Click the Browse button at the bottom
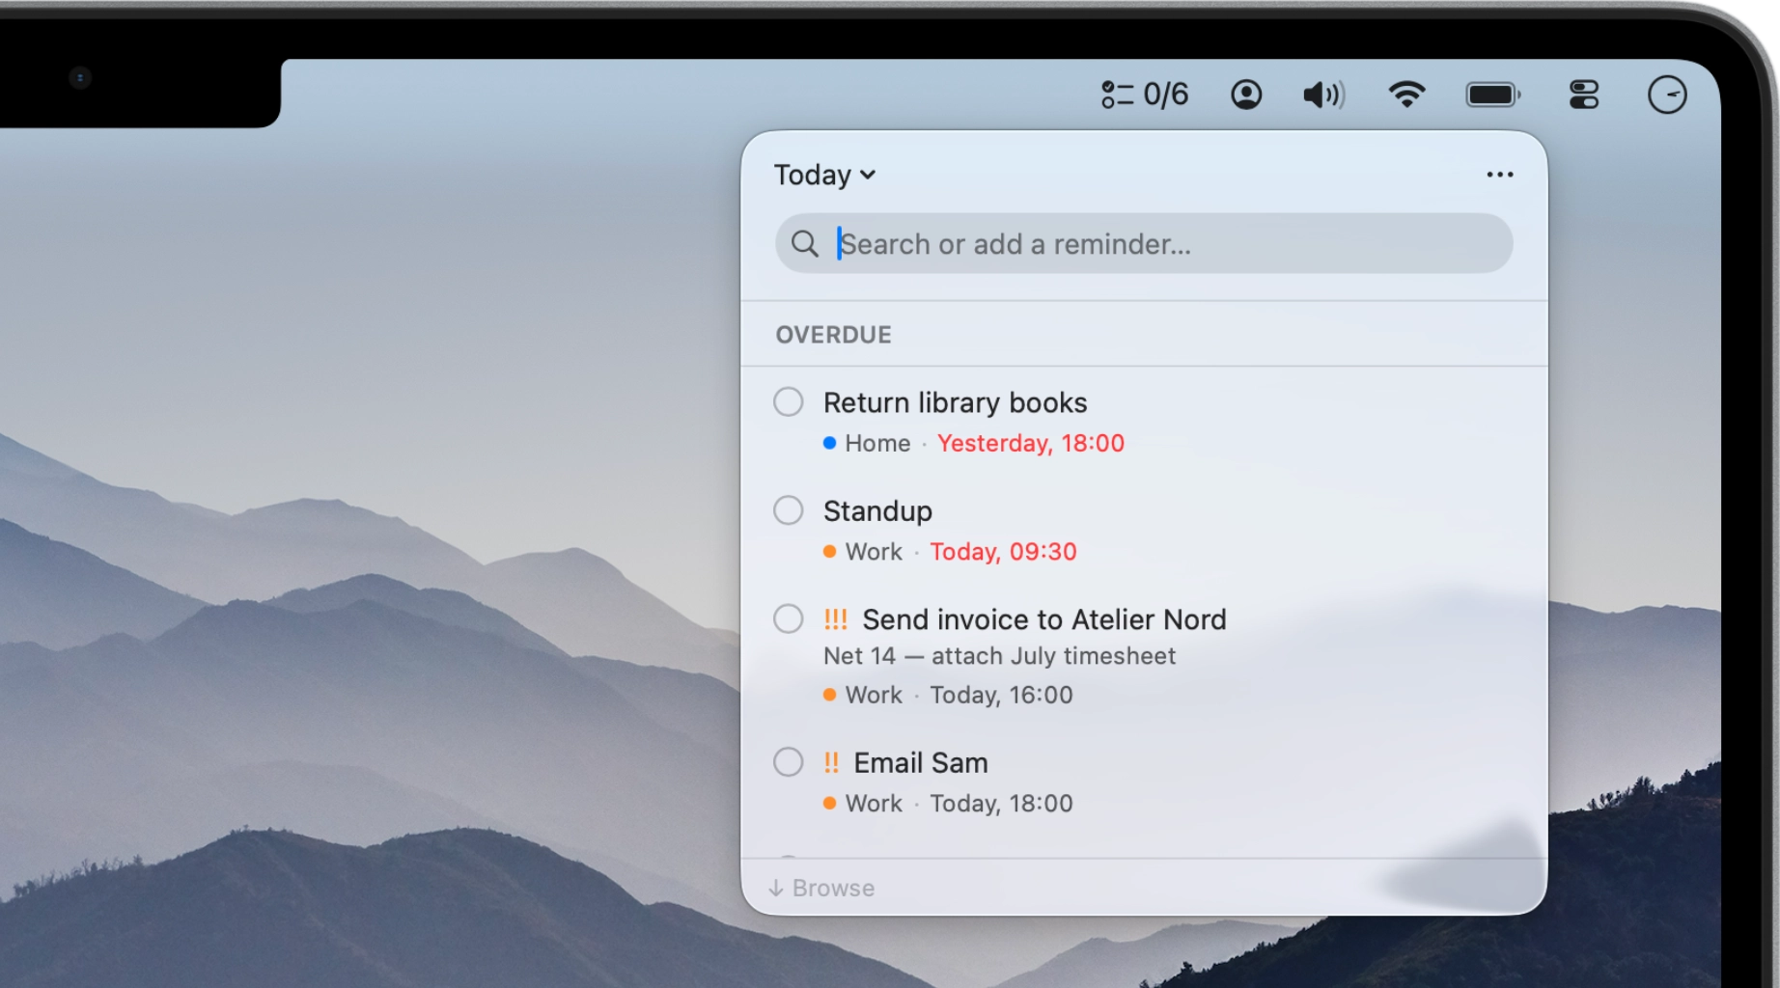The height and width of the screenshot is (988, 1780). click(x=821, y=888)
